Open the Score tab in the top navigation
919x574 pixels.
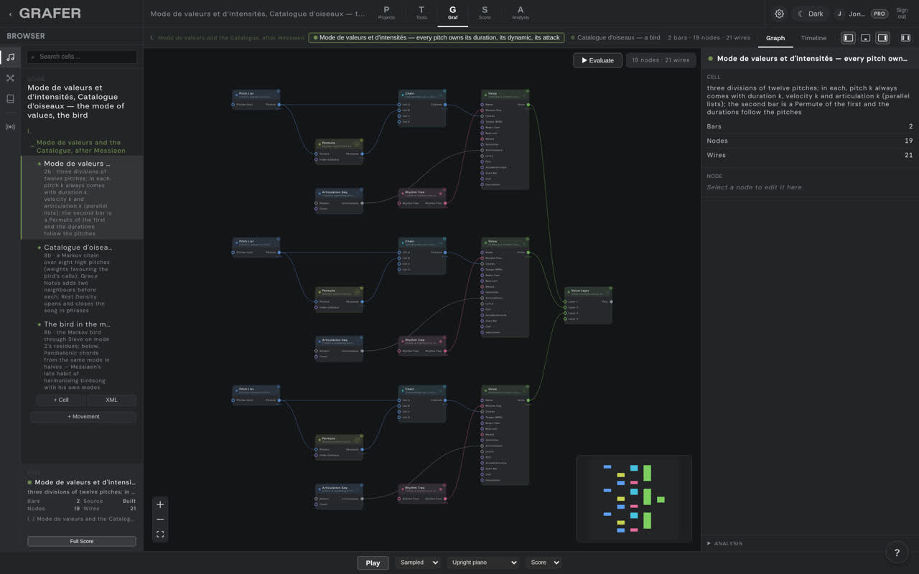point(485,13)
